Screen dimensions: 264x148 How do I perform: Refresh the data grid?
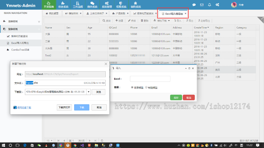(102, 141)
